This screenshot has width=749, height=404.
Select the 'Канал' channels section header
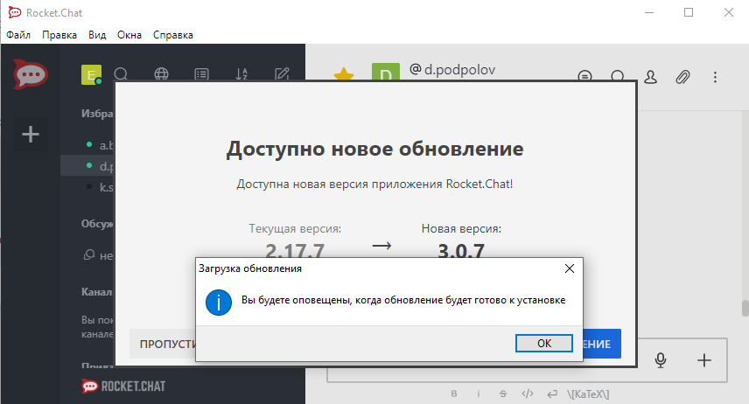click(x=96, y=292)
